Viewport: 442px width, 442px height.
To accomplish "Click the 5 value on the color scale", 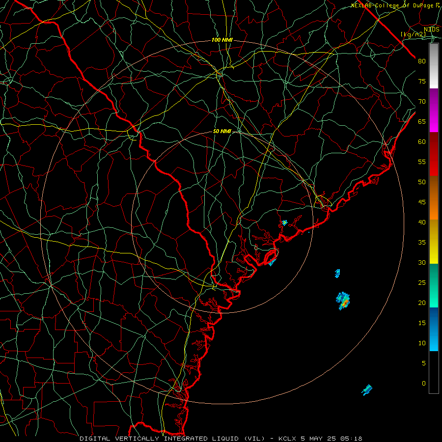I will point(424,363).
